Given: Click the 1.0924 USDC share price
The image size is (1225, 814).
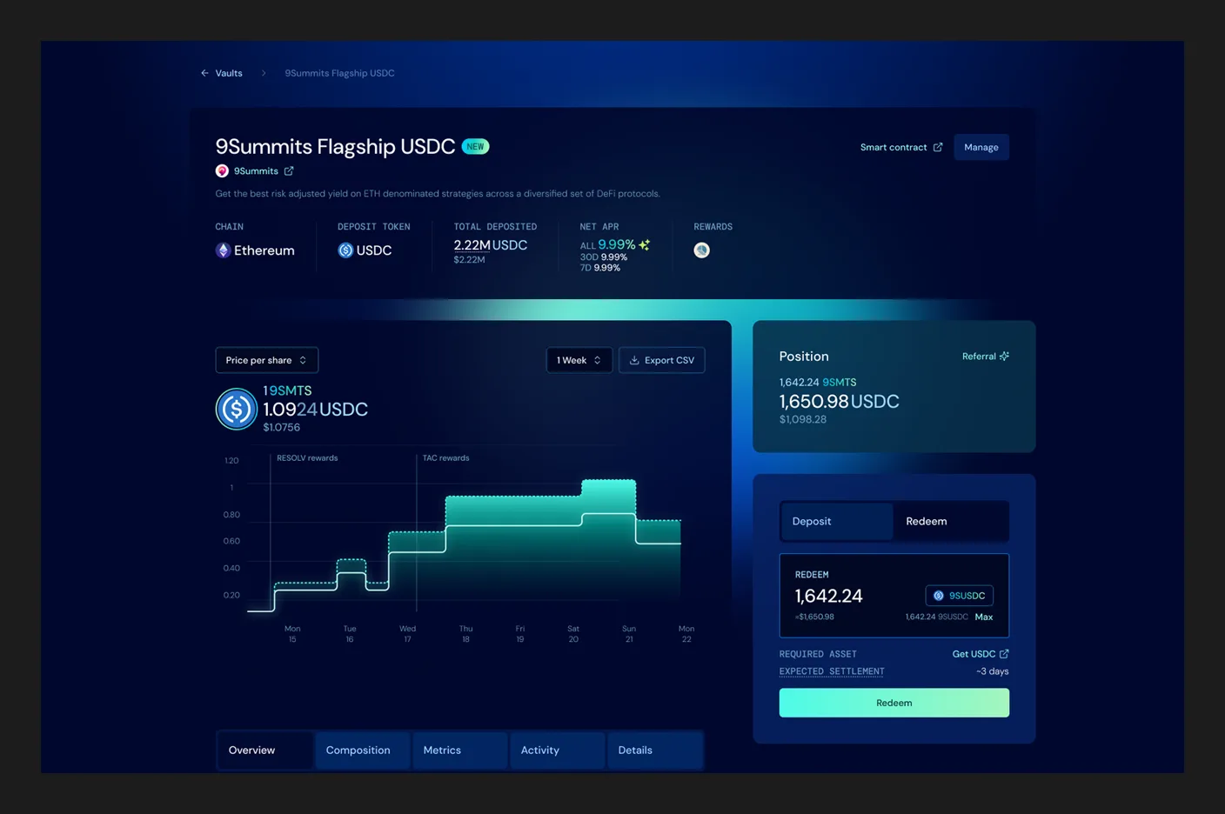Looking at the screenshot, I should point(315,409).
